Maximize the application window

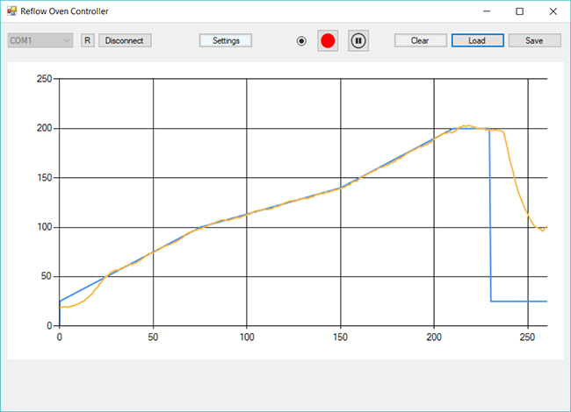click(x=519, y=11)
